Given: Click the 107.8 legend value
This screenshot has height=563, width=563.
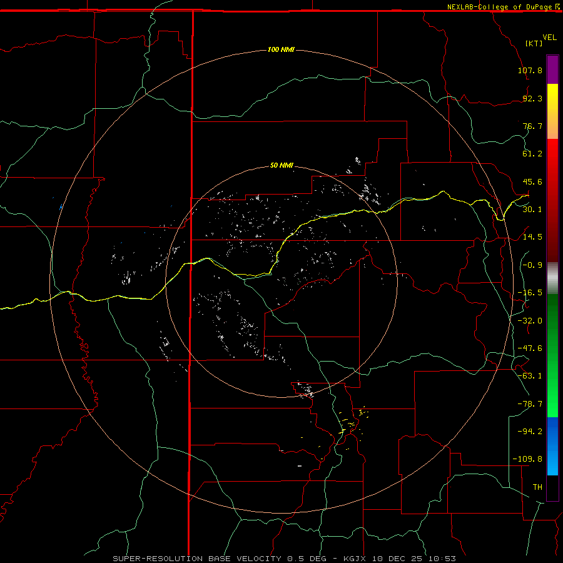Looking at the screenshot, I should click(x=530, y=70).
